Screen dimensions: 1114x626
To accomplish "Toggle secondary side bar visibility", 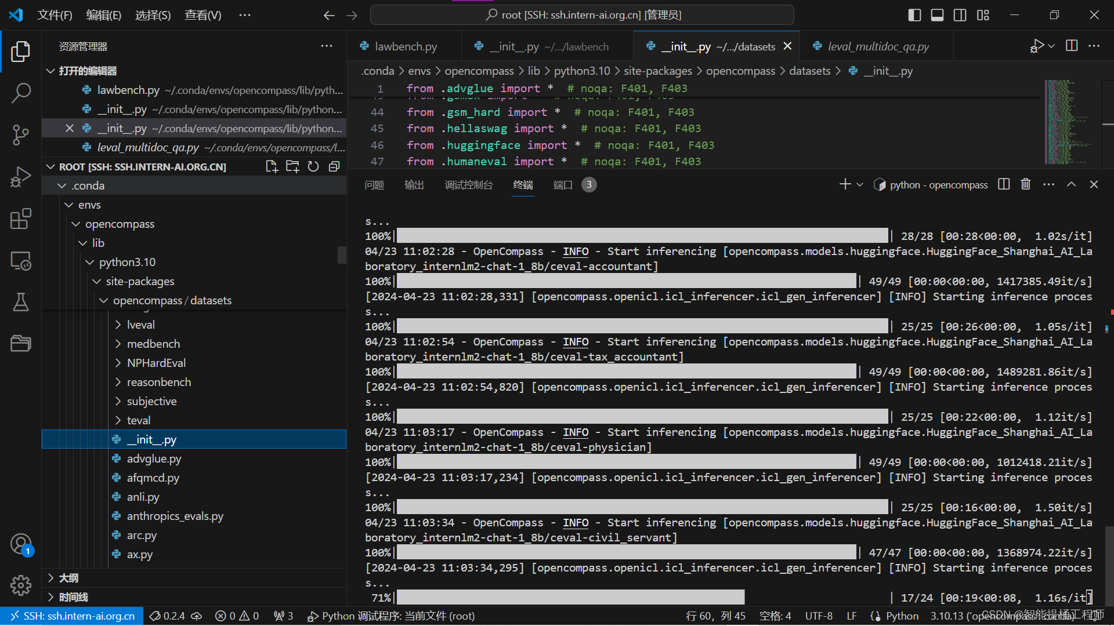I will (x=960, y=15).
